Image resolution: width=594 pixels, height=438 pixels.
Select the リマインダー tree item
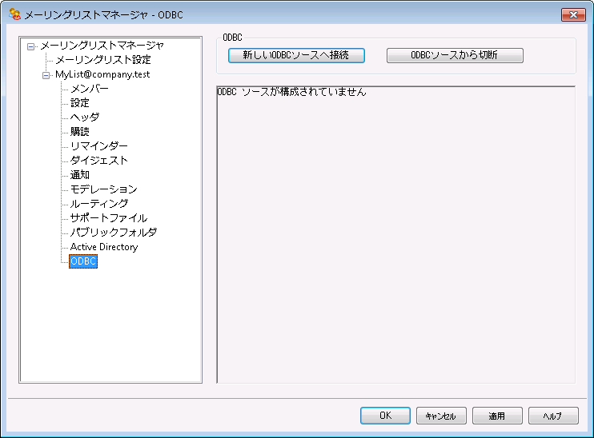click(98, 146)
